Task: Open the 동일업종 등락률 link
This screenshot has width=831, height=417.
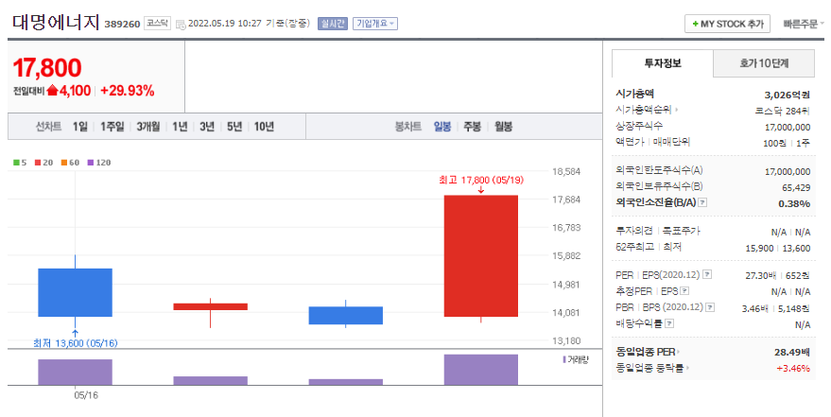Action: pyautogui.click(x=652, y=368)
